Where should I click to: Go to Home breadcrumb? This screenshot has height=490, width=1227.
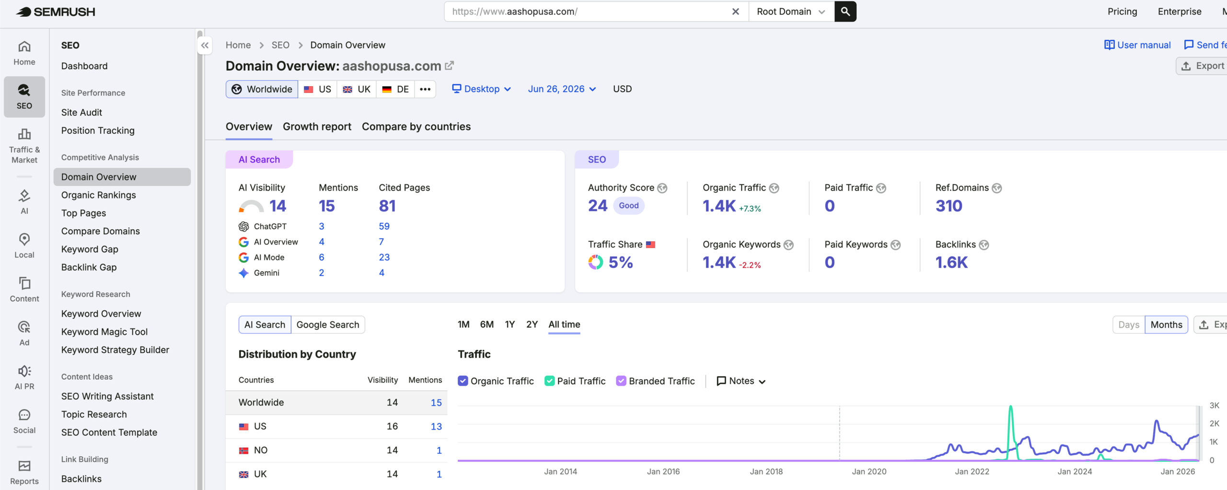pos(238,45)
